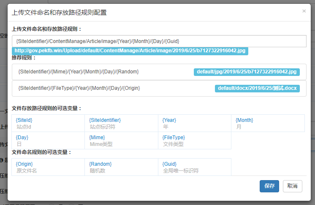
Task: Insert the {Year} variable
Action: (x=169, y=120)
